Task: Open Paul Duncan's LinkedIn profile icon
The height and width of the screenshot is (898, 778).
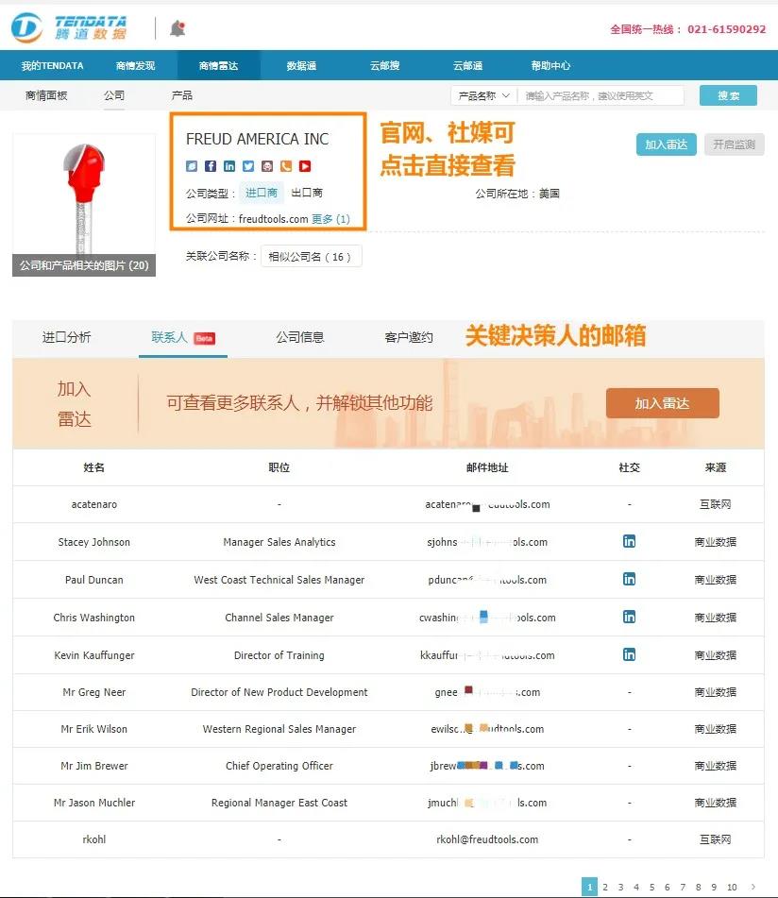Action: click(x=629, y=579)
